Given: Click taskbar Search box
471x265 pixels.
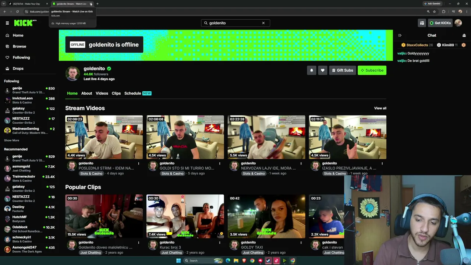Looking at the screenshot, I should pos(203,261).
